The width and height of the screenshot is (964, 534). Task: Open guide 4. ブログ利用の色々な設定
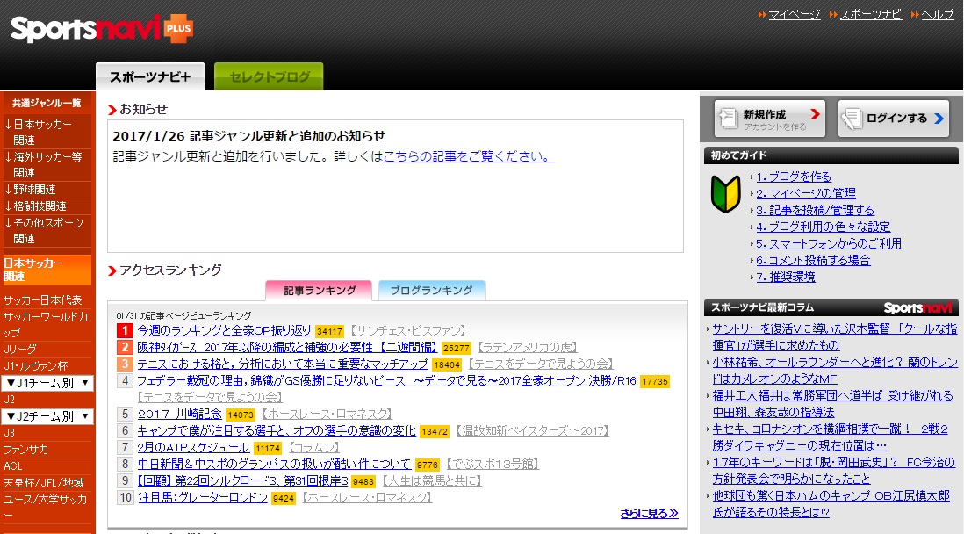(824, 227)
